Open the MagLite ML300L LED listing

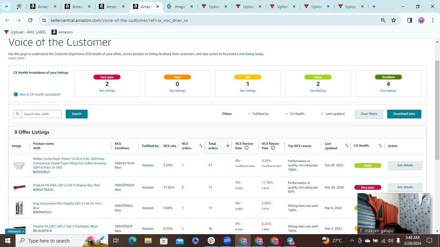tap(66, 185)
